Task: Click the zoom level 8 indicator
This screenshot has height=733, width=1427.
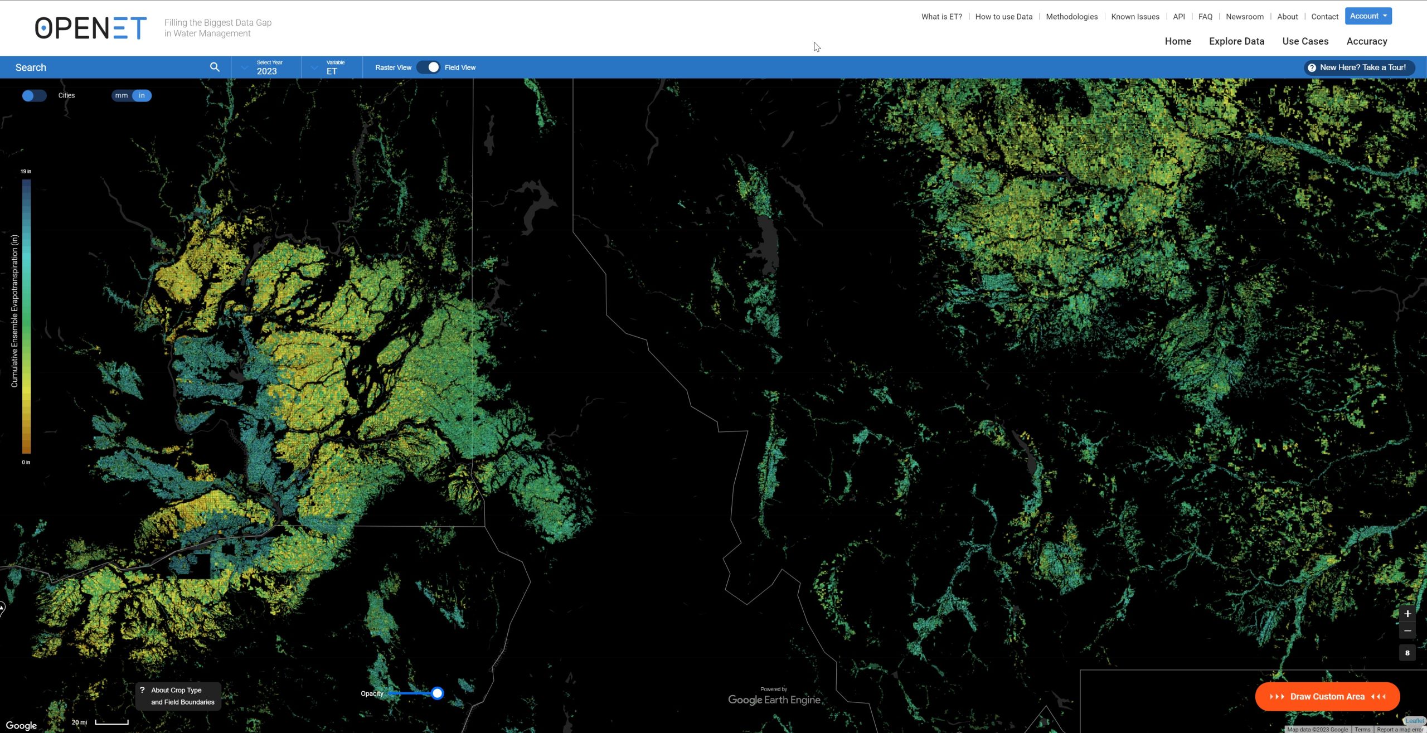Action: point(1407,653)
